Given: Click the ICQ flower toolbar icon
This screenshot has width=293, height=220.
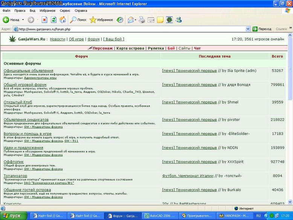Looking at the screenshot, I should (x=169, y=20).
